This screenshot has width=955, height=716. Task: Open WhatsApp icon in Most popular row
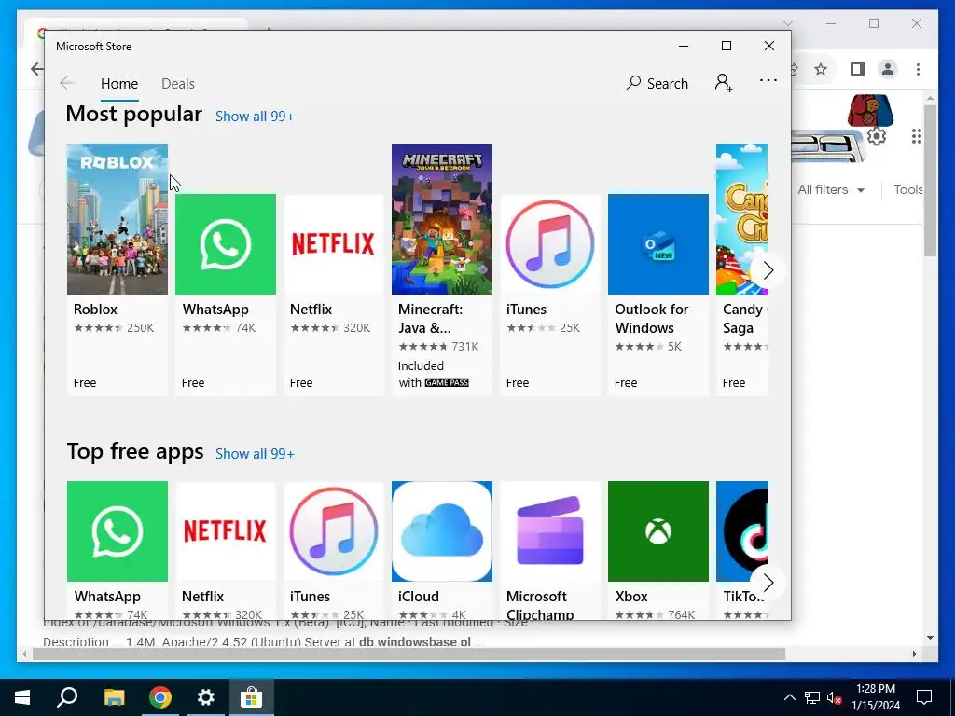click(x=226, y=244)
